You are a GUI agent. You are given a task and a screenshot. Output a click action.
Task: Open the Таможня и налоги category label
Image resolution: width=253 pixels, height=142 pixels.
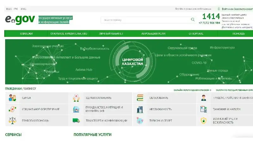(226, 109)
